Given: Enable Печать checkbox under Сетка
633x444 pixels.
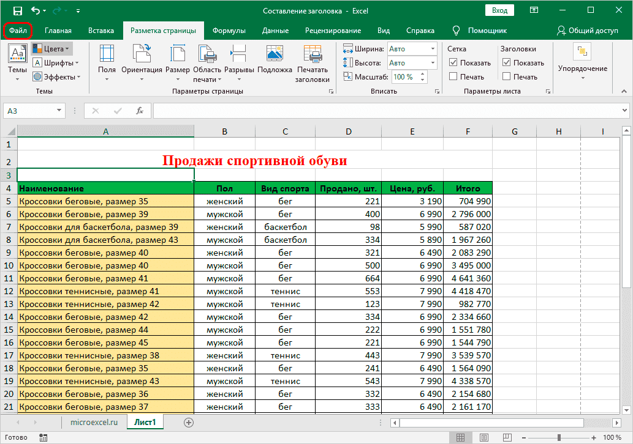Looking at the screenshot, I should click(x=453, y=76).
